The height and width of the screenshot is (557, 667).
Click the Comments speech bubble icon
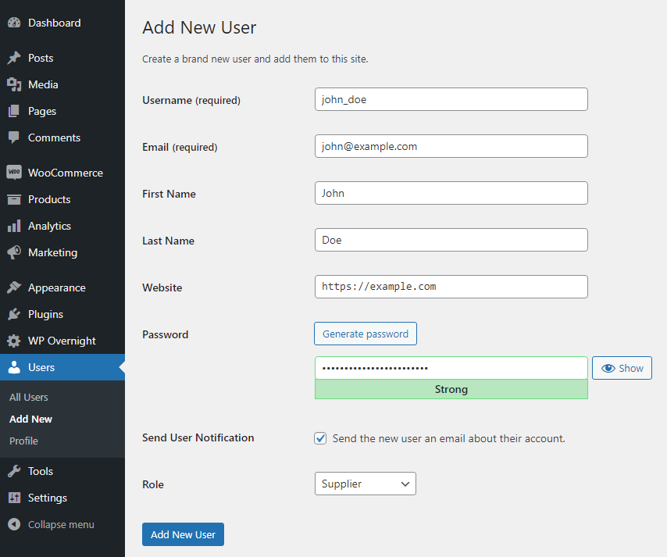14,137
